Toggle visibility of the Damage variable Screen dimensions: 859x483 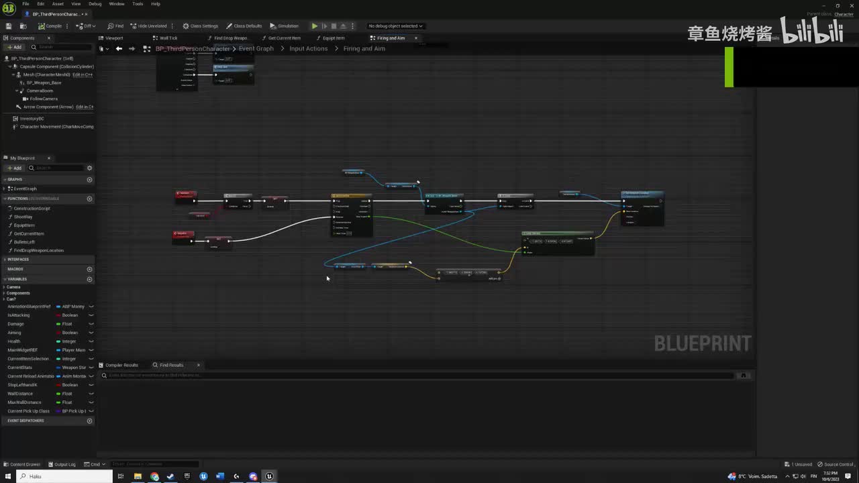[x=91, y=324]
